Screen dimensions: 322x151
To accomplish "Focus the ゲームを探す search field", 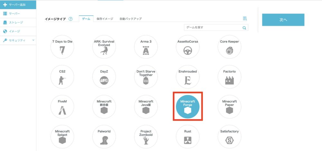I will (x=216, y=28).
